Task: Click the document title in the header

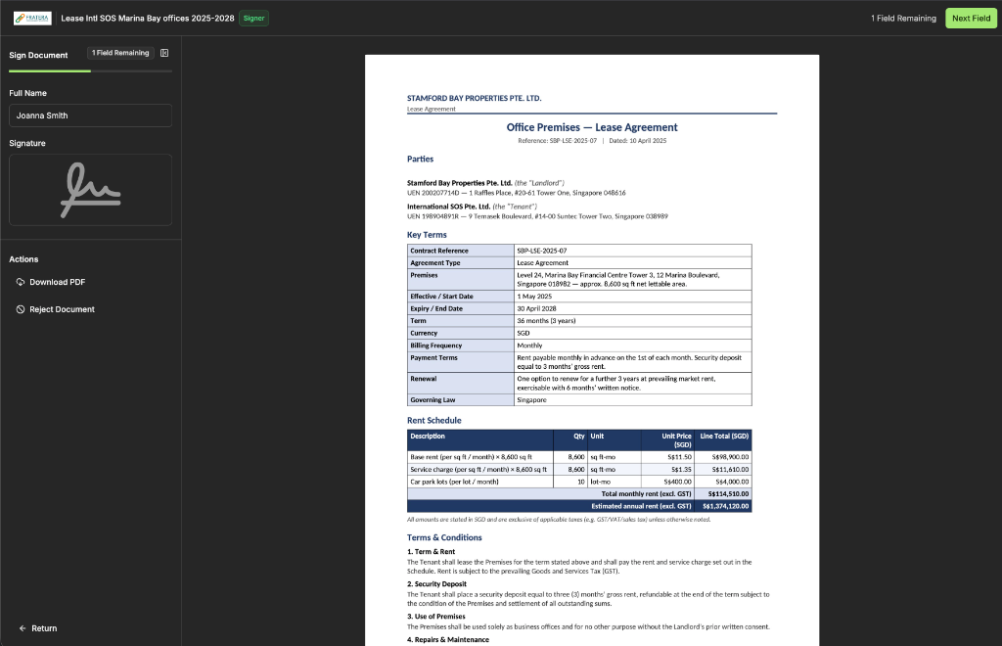Action: (148, 18)
